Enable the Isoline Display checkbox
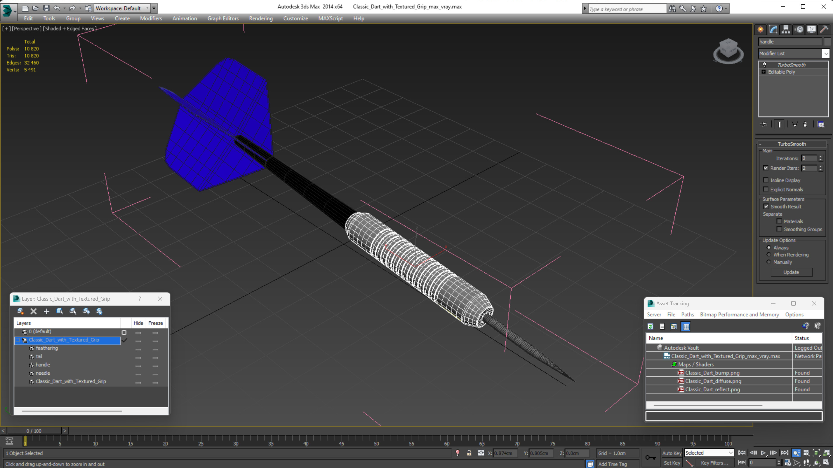This screenshot has width=833, height=468. (x=766, y=180)
